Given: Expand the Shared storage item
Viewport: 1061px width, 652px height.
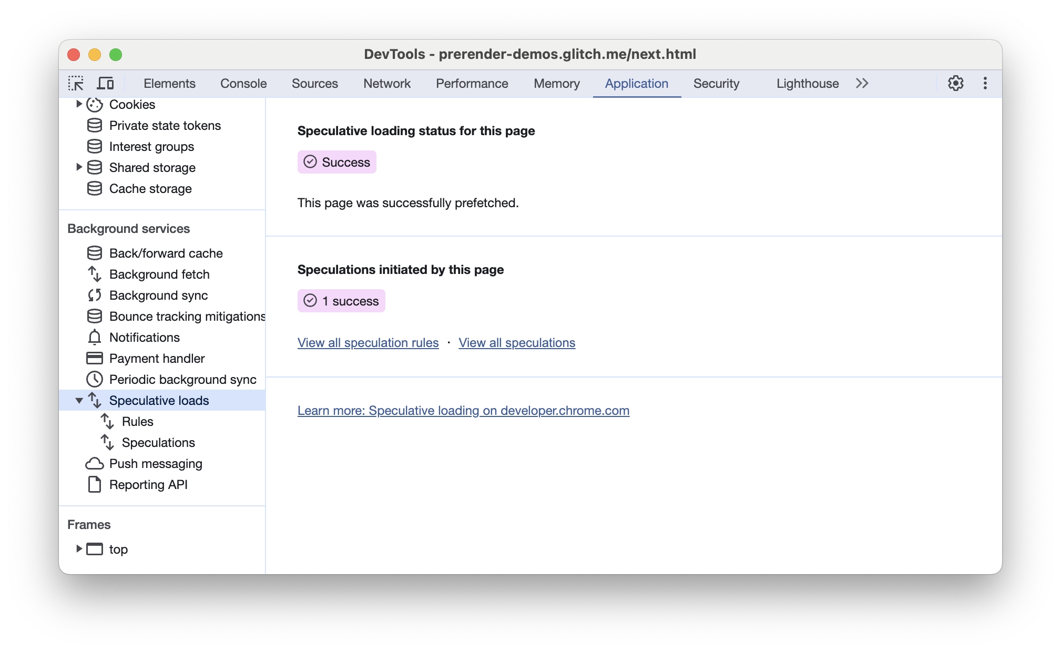Looking at the screenshot, I should pos(79,166).
